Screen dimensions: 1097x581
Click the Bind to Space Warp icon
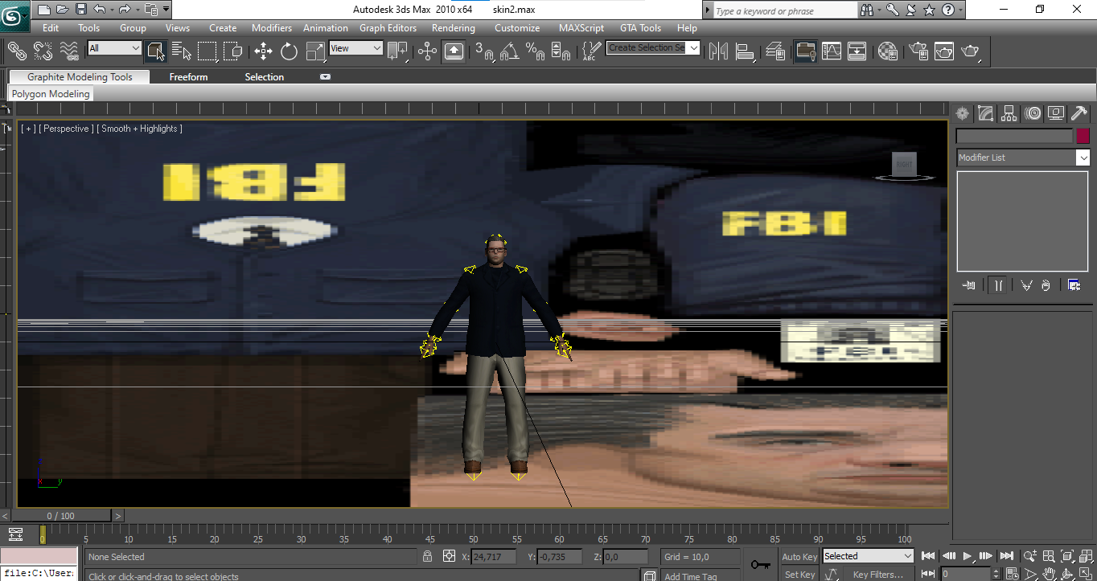[x=69, y=51]
